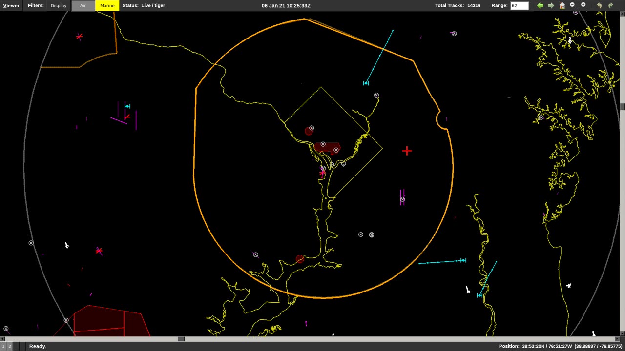Select the red track on the central river
This screenshot has height=351, width=625.
[322, 172]
